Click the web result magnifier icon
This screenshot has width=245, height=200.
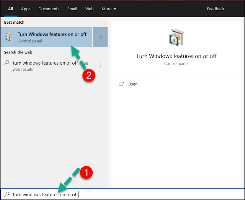pyautogui.click(x=7, y=63)
